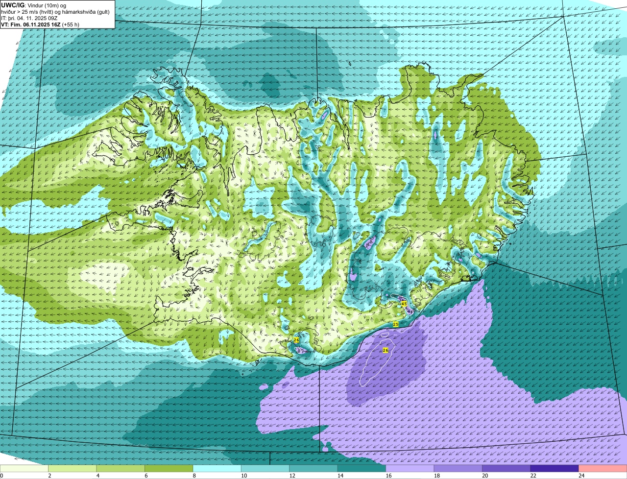The image size is (627, 479).
Task: Click the '8' tick label on the legend
Action: [193, 476]
